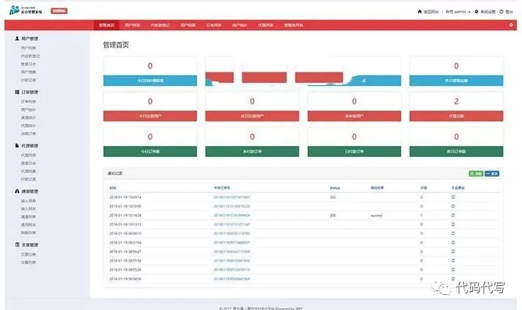Click resend icon in the 10:20:14 row
Viewport: 522px width, 310px height.
(x=453, y=197)
